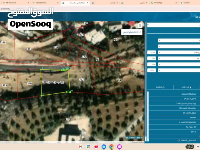
Task: Click the AR input language indicator
Action: tap(198, 147)
